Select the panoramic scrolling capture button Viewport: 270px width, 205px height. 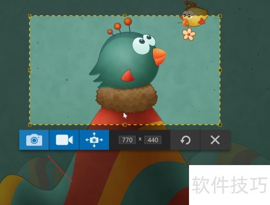point(94,140)
